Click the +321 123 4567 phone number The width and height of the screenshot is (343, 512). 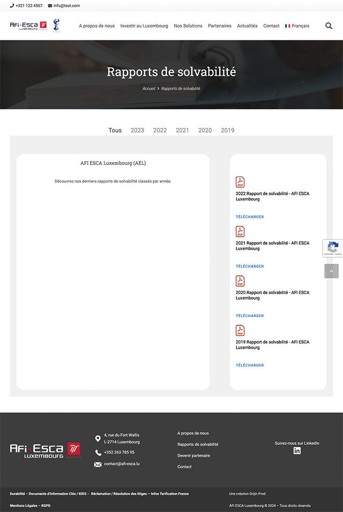[x=29, y=5]
